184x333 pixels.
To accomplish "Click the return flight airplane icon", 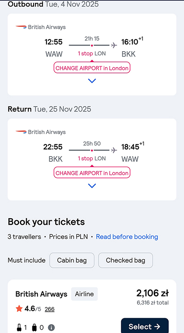I will 114,150.
